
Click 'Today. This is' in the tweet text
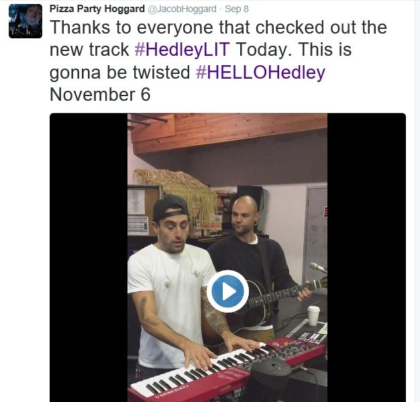click(294, 50)
